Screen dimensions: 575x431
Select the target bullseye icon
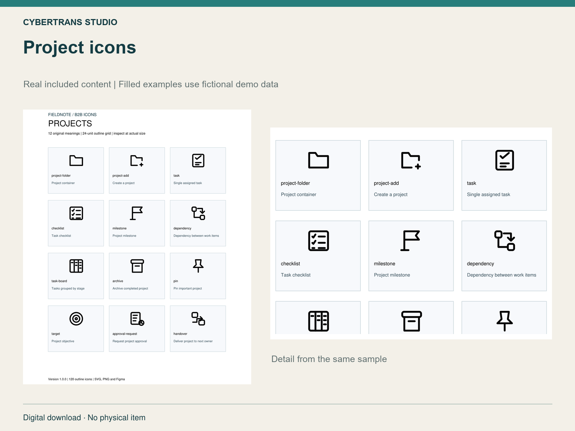pyautogui.click(x=76, y=319)
